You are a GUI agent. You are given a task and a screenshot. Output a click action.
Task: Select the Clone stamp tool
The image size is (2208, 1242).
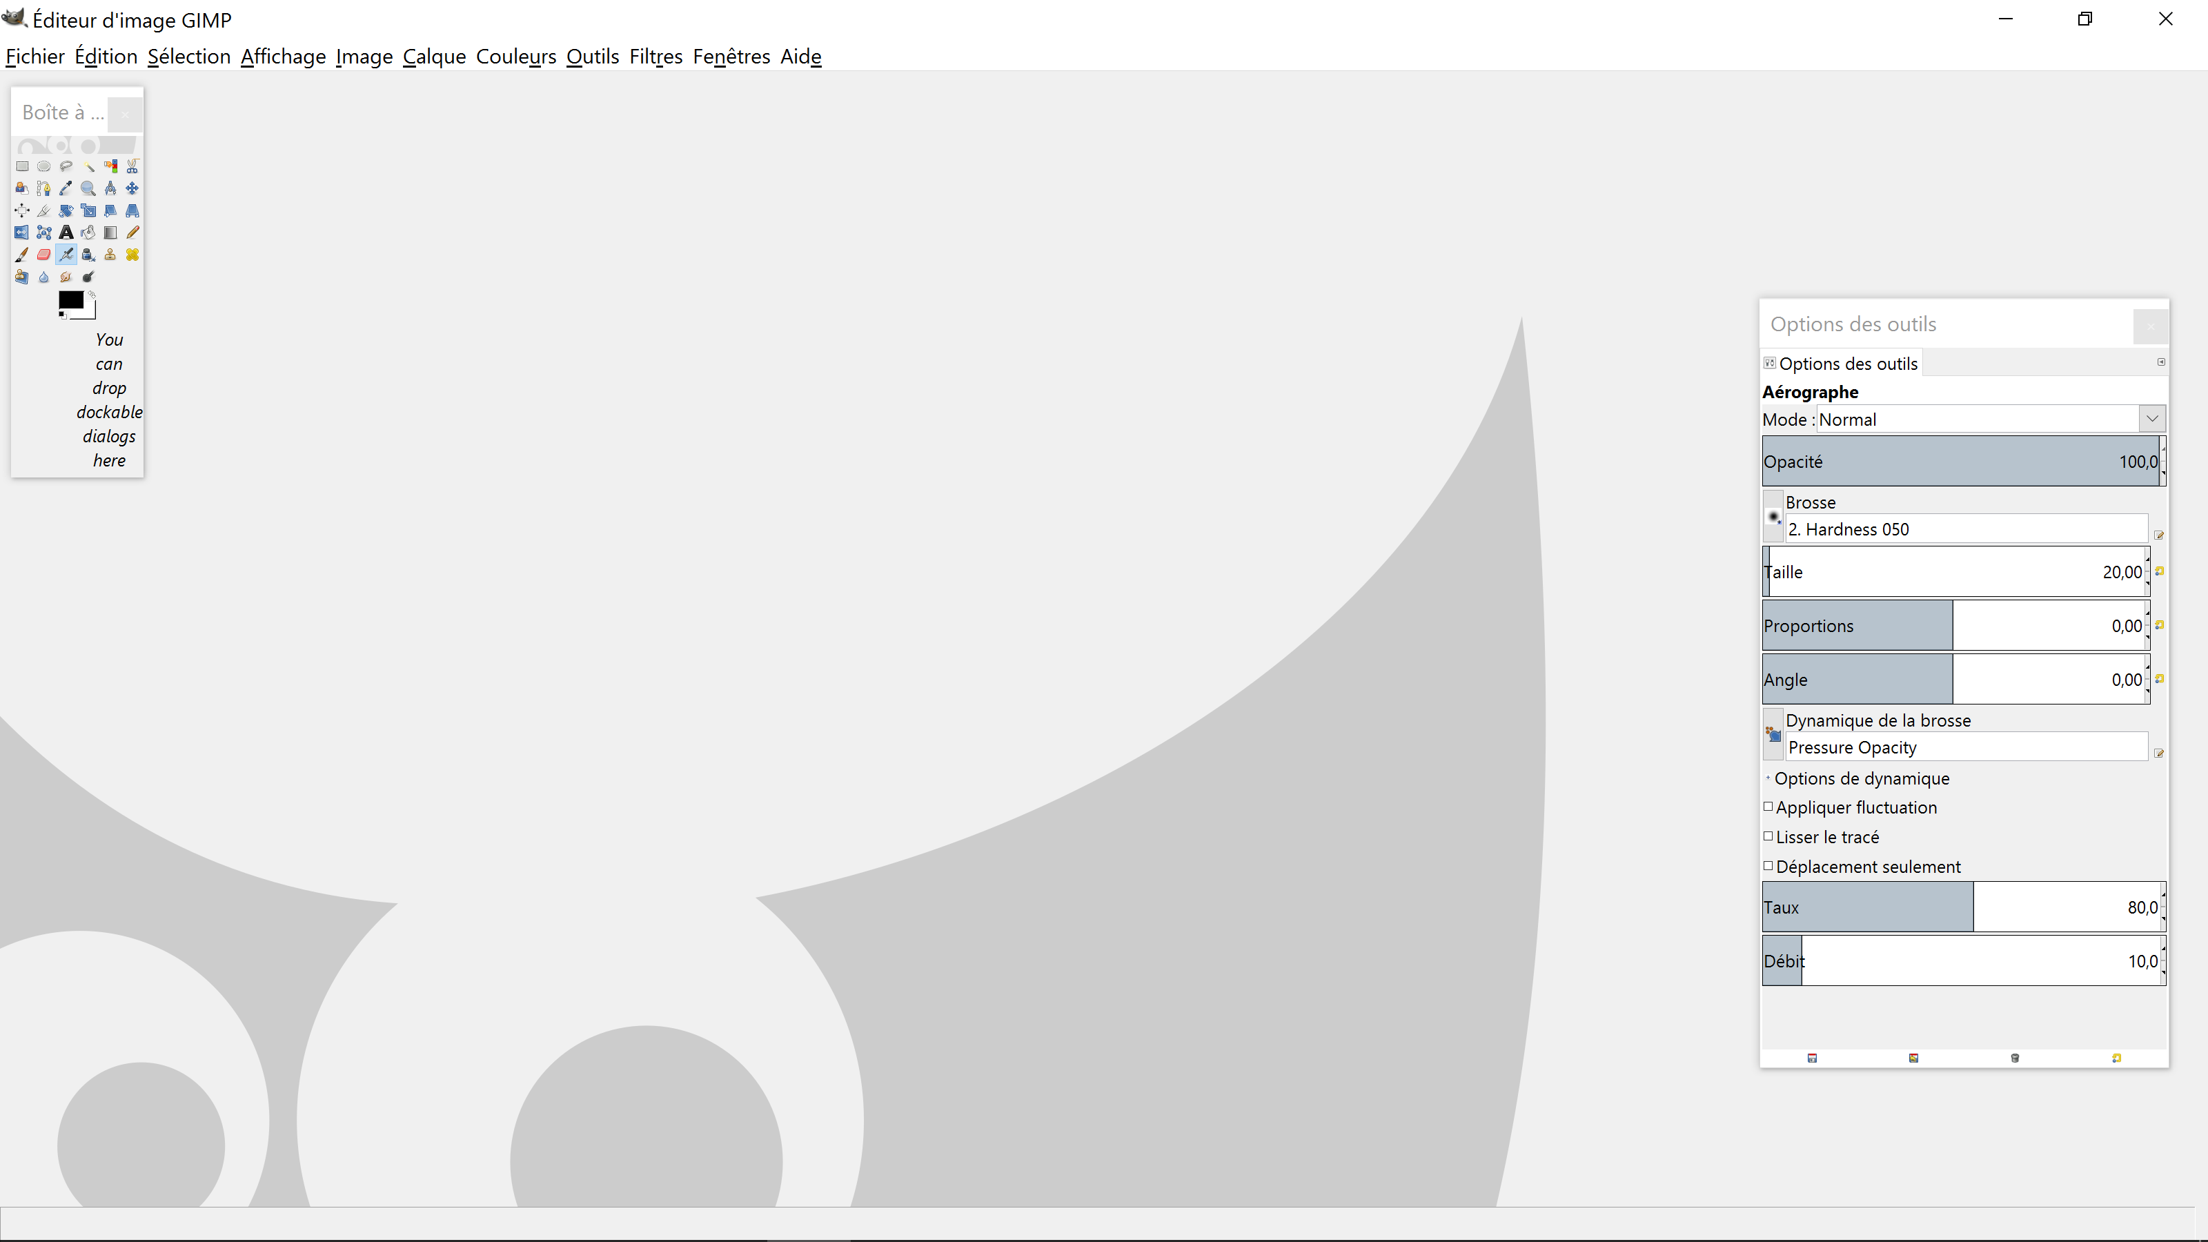click(x=110, y=255)
